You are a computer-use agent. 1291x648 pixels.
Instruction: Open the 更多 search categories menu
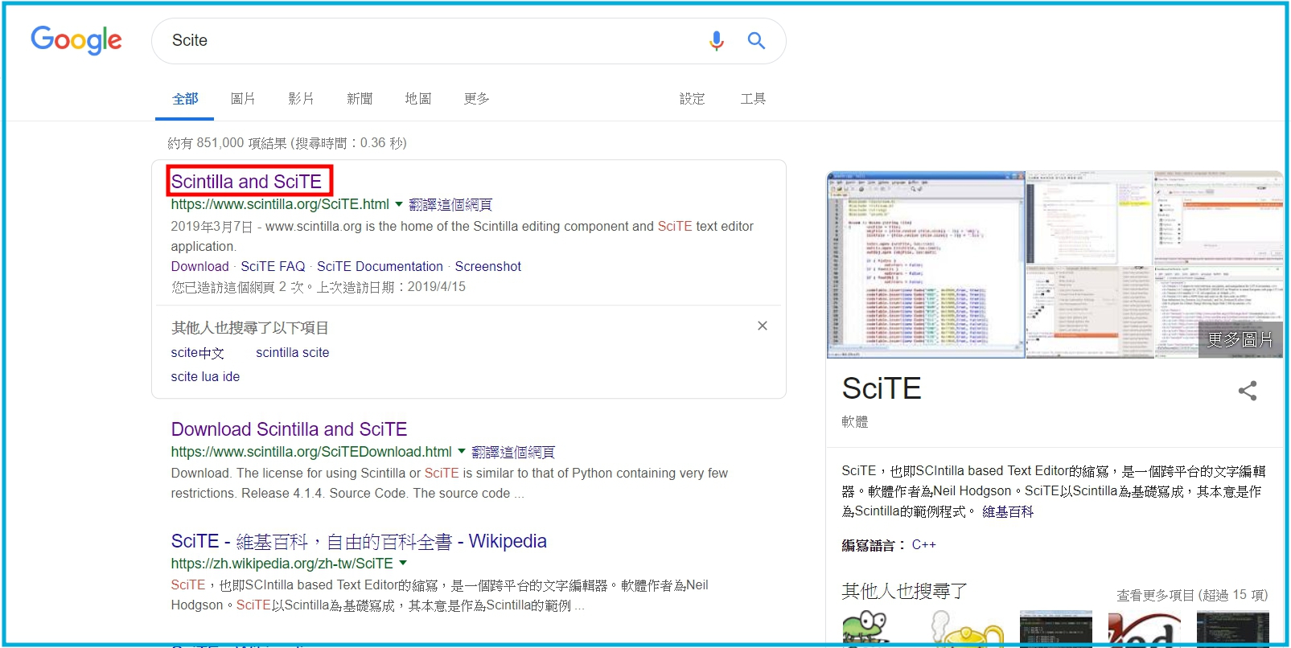[476, 99]
